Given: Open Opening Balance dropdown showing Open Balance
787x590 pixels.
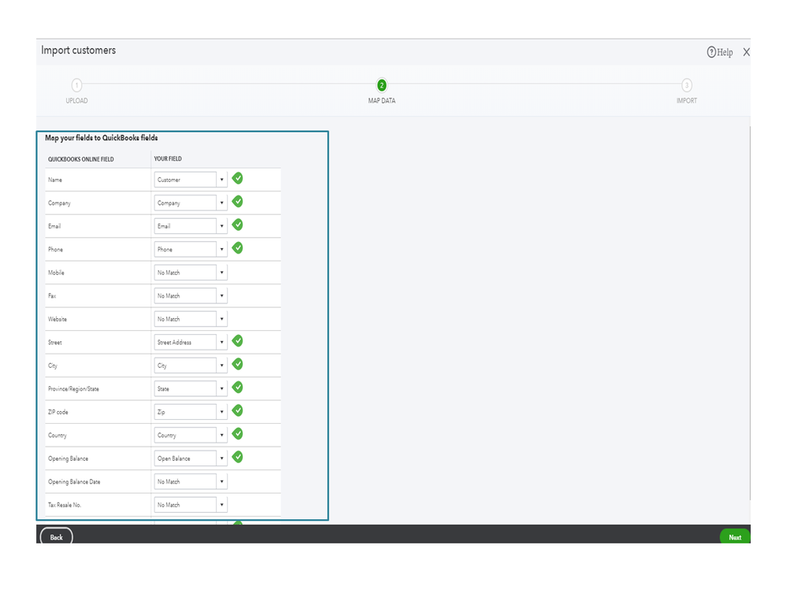Looking at the screenshot, I should click(x=191, y=458).
